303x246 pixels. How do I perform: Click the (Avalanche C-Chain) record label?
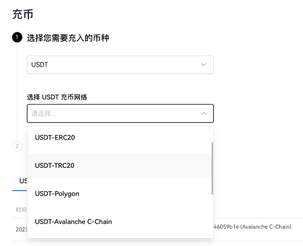pyautogui.click(x=266, y=227)
